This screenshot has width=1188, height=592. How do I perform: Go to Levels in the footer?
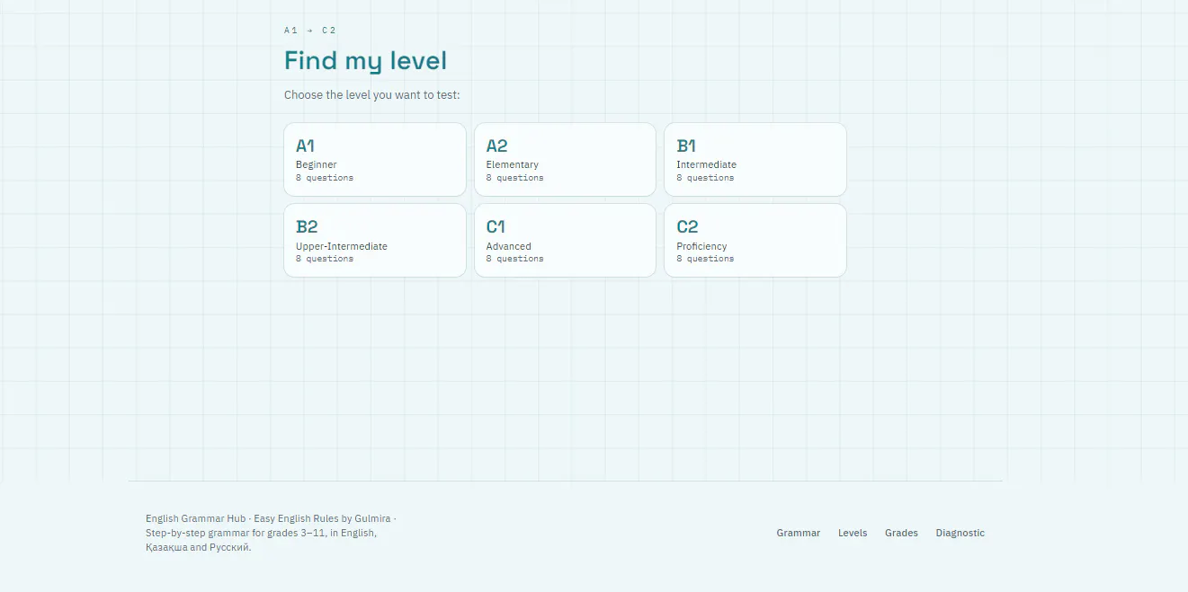coord(853,533)
